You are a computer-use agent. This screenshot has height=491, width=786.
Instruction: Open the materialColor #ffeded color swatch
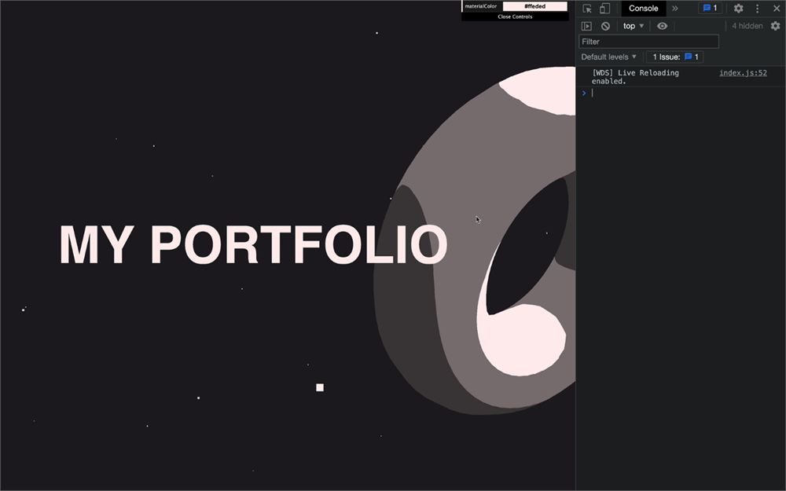coord(534,6)
